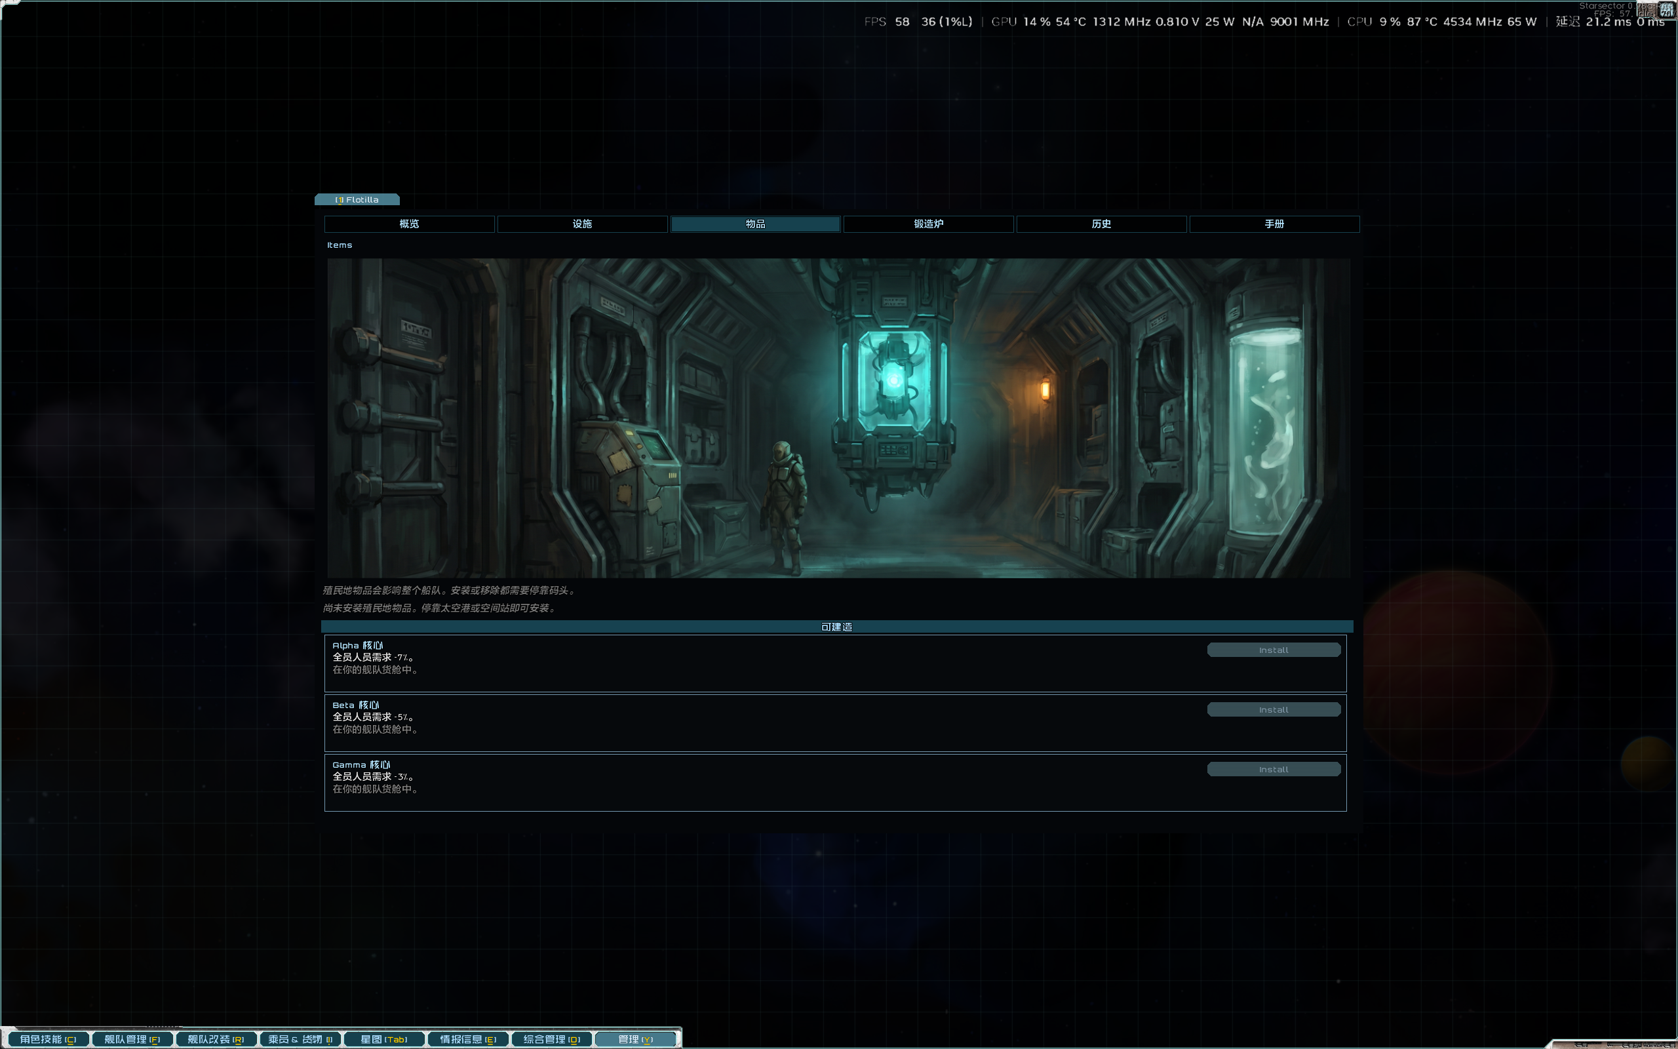Click the Items label

coord(340,245)
